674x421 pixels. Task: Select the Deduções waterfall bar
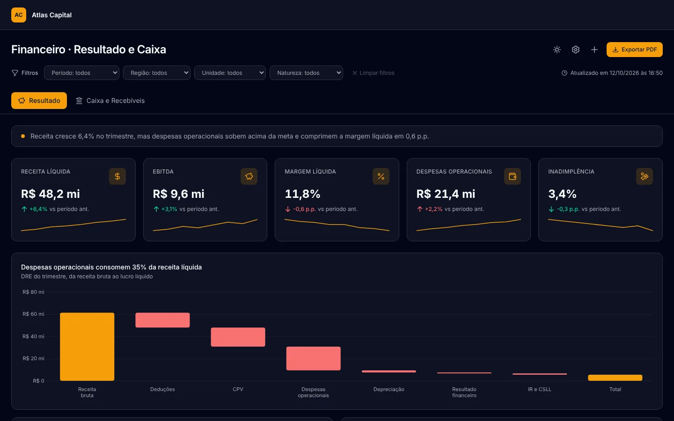pos(162,320)
